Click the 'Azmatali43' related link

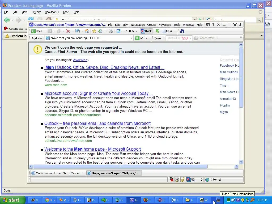tap(228, 99)
